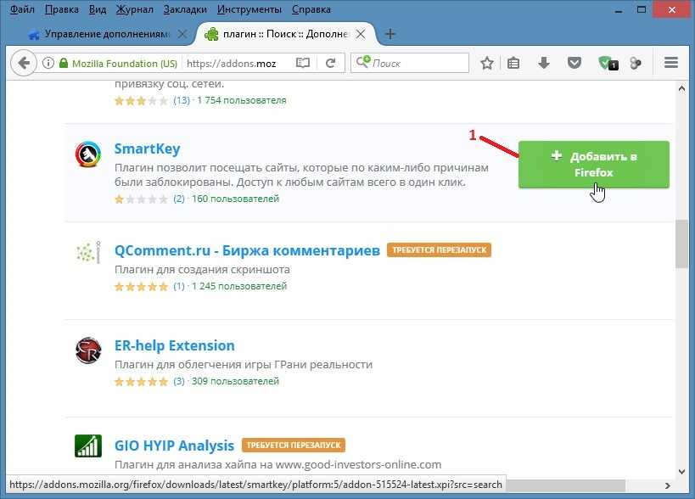Open a new tab with the plus button

click(x=390, y=34)
